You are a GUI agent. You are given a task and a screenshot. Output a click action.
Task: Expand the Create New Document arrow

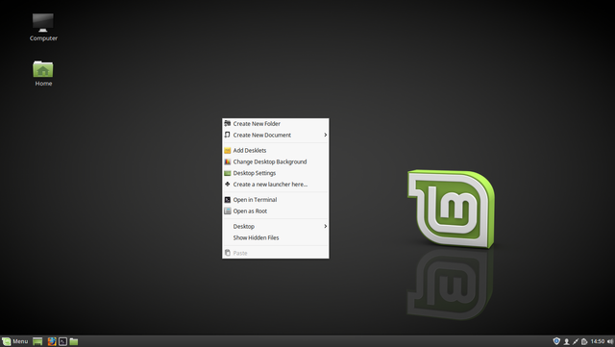[325, 135]
